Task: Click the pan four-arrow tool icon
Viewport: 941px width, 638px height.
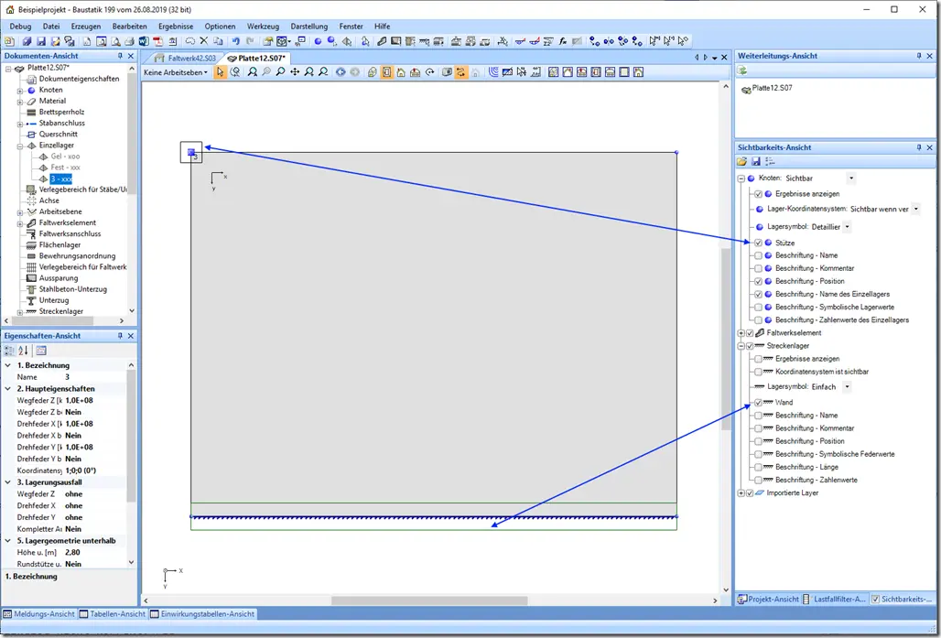Action: click(x=295, y=72)
